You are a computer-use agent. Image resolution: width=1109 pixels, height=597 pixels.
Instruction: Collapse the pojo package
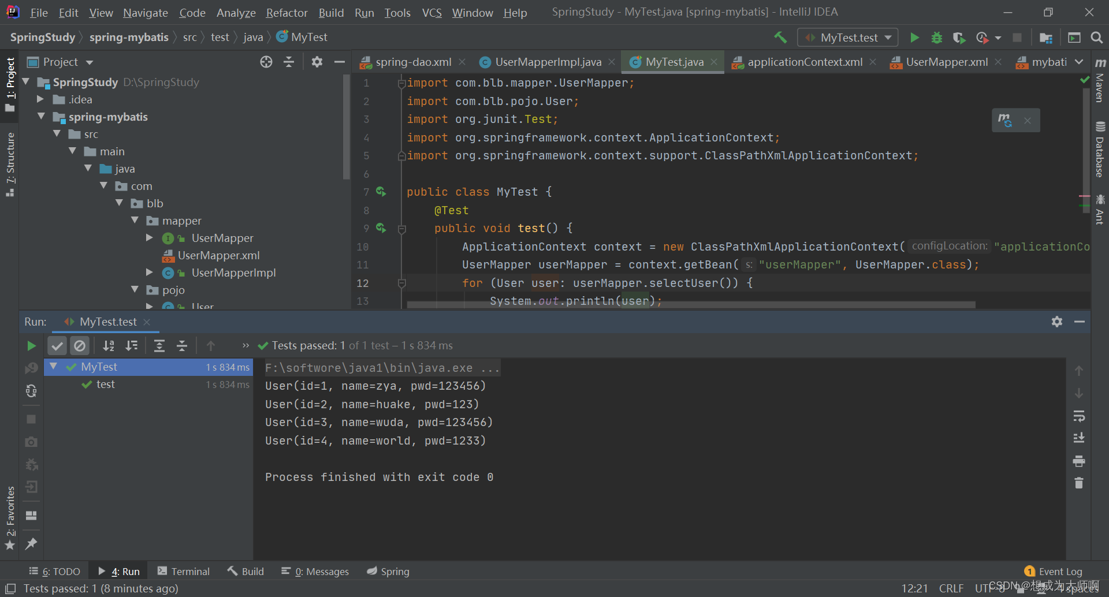tap(135, 290)
